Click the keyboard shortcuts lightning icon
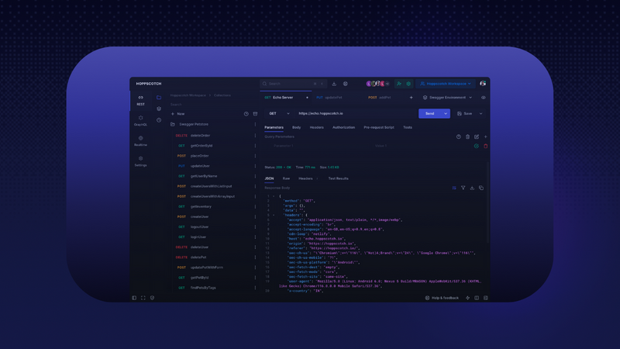 point(467,298)
